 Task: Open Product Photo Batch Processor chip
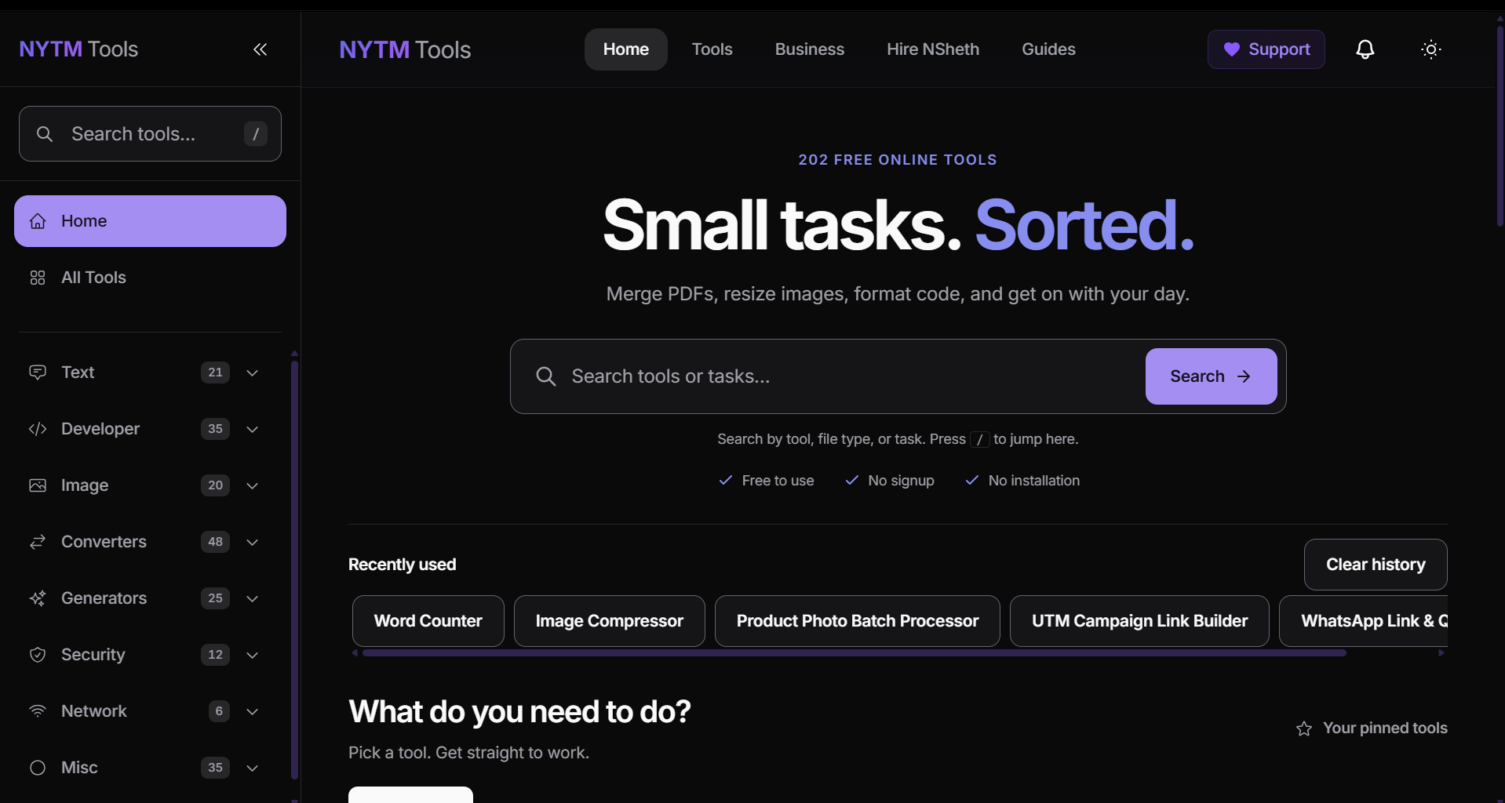[858, 621]
